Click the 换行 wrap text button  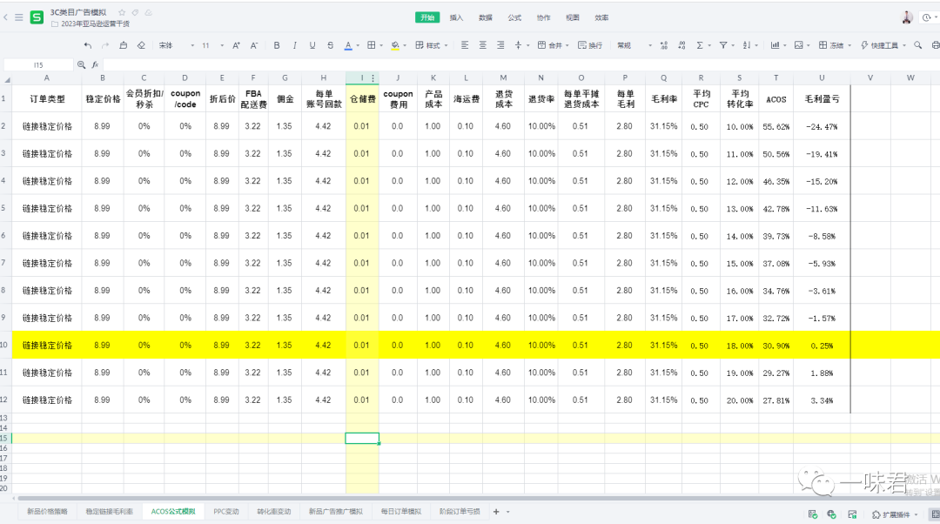coord(589,45)
